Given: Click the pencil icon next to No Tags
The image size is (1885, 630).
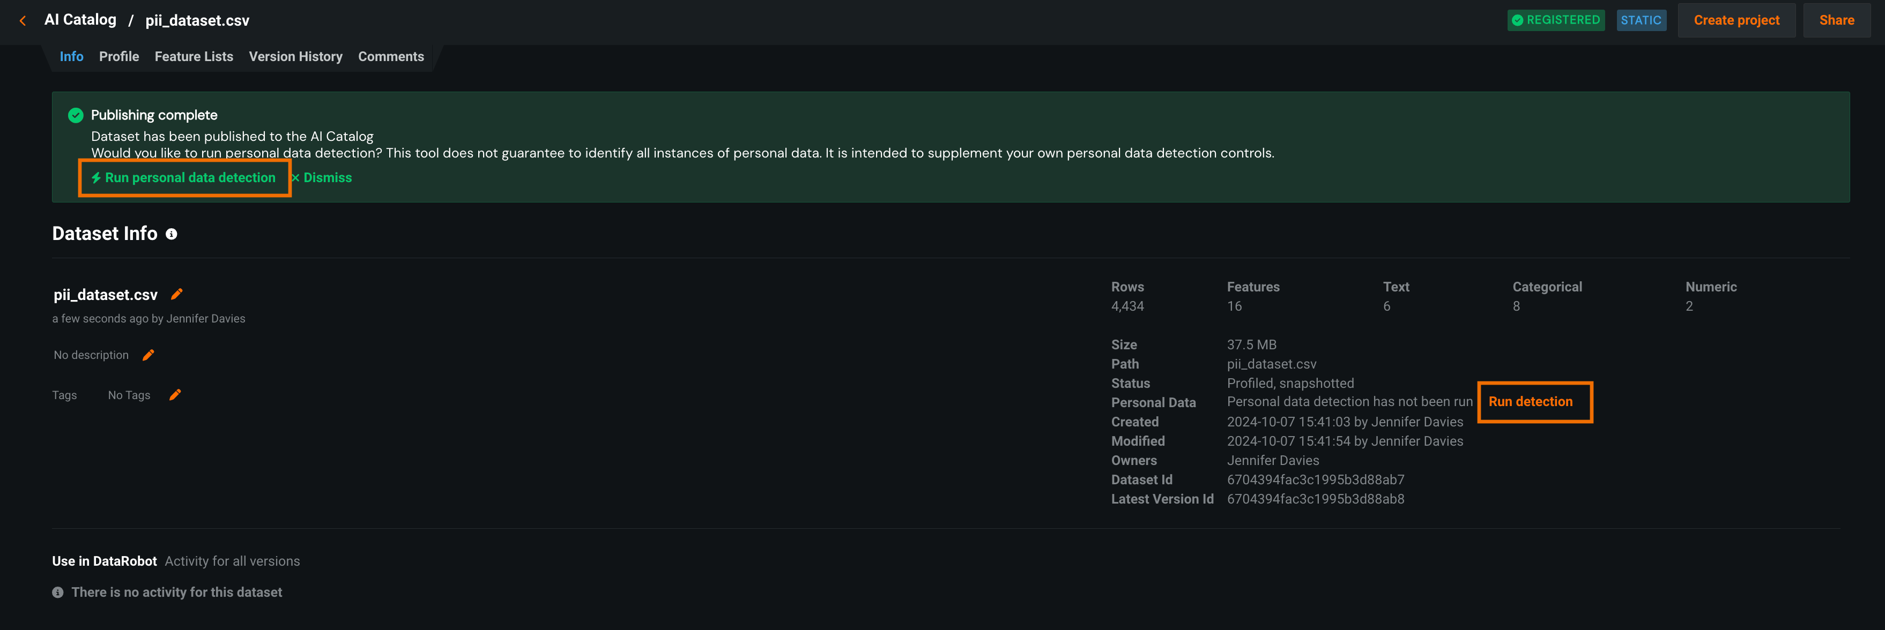Looking at the screenshot, I should point(175,395).
